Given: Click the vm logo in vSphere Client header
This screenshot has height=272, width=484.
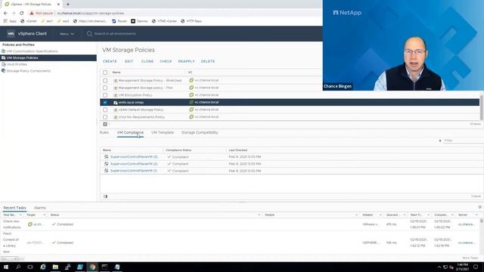Looking at the screenshot, I should (11, 33).
